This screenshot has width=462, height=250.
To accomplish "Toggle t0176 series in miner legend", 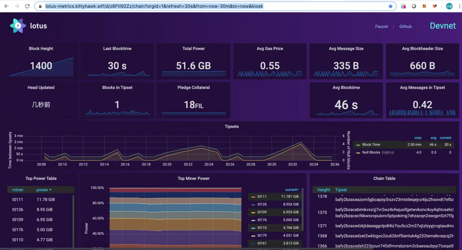I will click(x=262, y=220).
